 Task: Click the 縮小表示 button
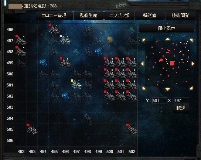166,28
